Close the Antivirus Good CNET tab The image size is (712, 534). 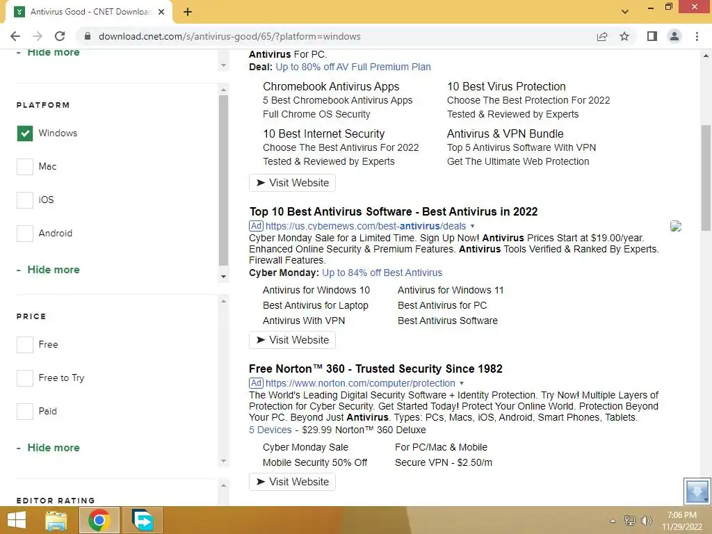pyautogui.click(x=161, y=12)
